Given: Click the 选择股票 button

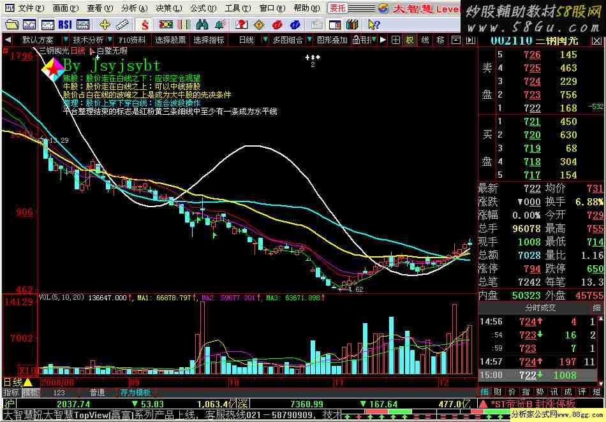Looking at the screenshot, I should point(170,40).
